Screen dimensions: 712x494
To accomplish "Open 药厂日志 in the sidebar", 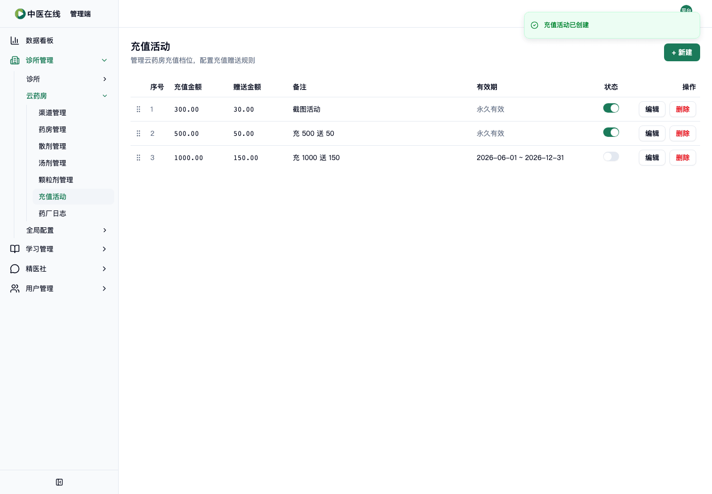I will [x=73, y=213].
